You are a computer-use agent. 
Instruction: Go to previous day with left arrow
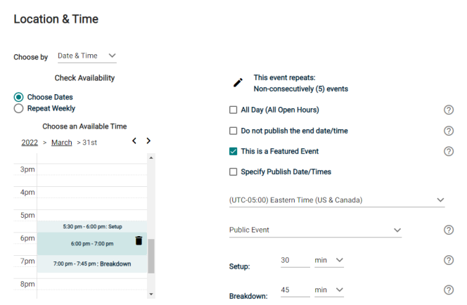click(134, 141)
